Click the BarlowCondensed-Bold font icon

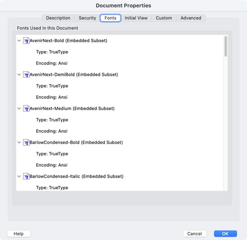pos(26,143)
